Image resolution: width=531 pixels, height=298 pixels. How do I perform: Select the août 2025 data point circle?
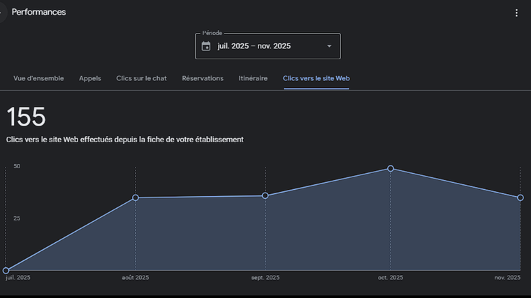136,198
